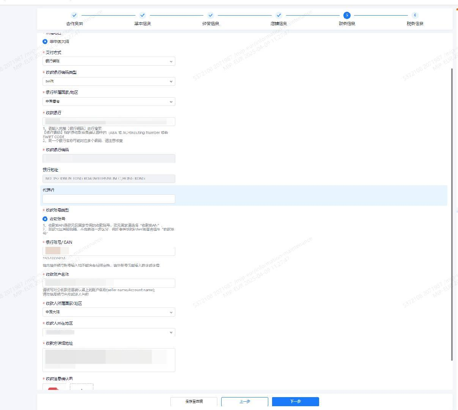Go to the 税务信息 step label
Viewport: 458px width, 410px height.
pyautogui.click(x=415, y=24)
